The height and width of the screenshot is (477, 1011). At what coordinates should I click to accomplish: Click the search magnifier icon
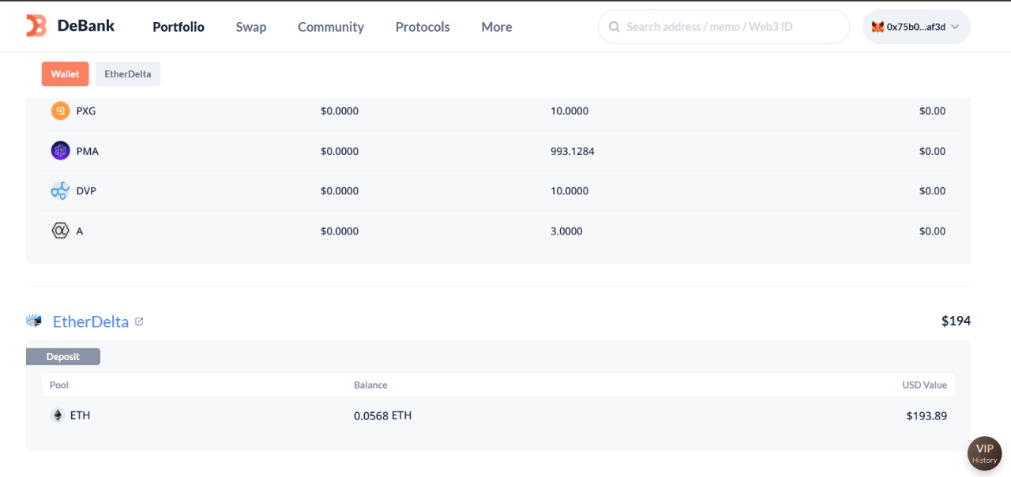[614, 27]
